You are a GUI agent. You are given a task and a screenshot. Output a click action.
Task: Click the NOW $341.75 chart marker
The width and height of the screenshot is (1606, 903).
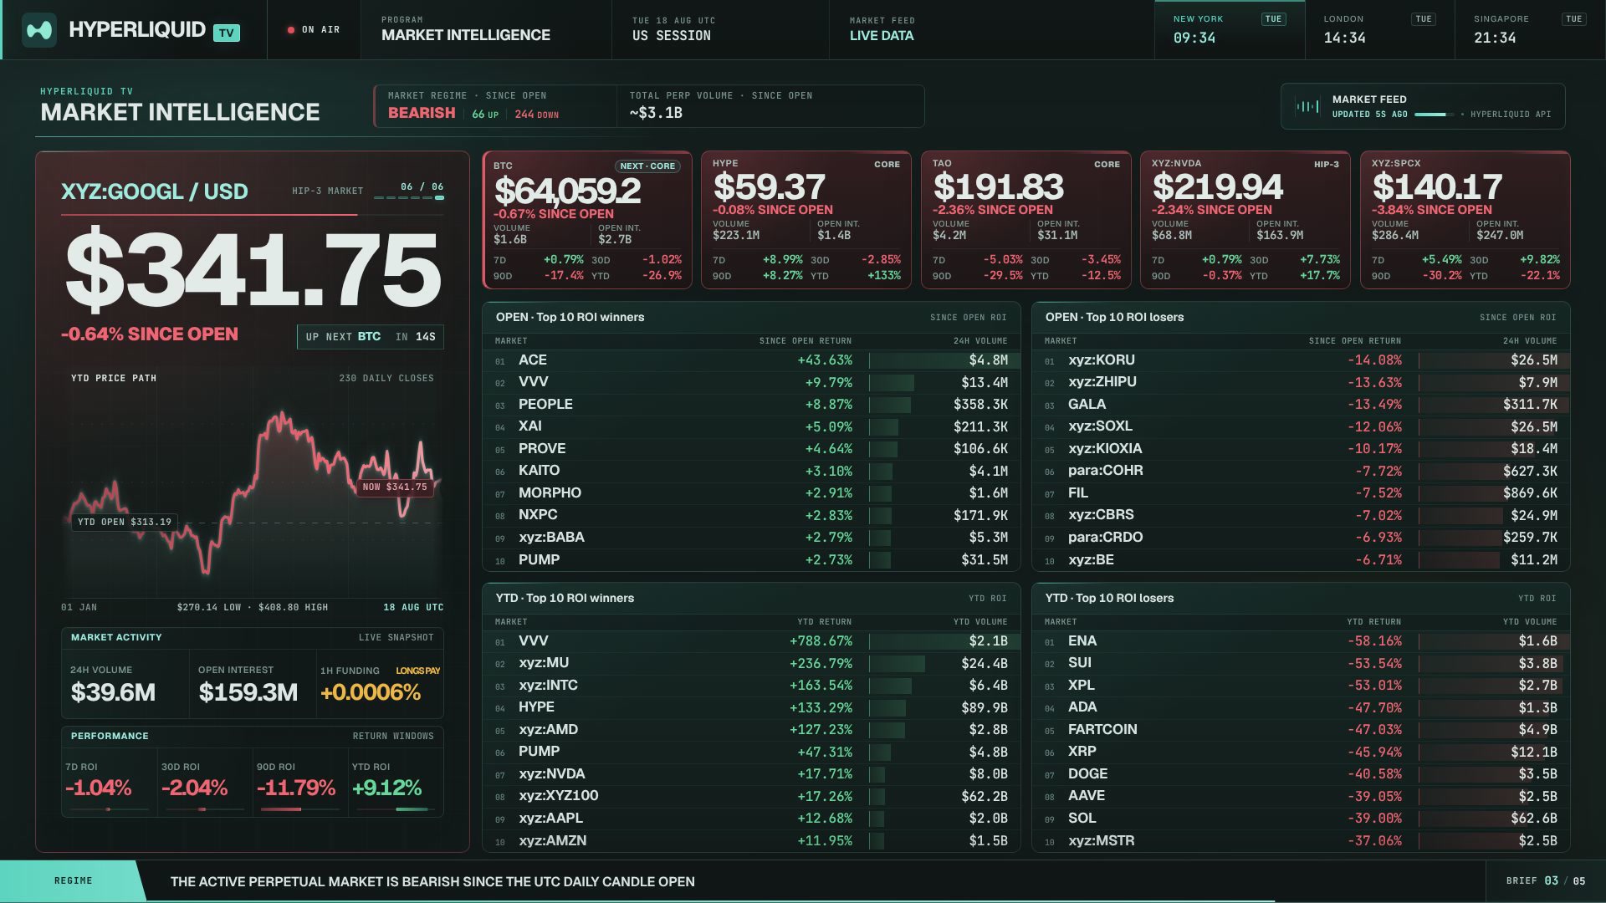pyautogui.click(x=395, y=487)
